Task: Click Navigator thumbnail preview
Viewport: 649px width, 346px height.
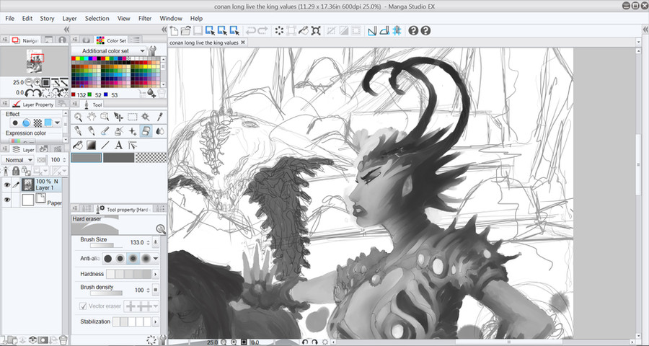Action: coord(35,61)
